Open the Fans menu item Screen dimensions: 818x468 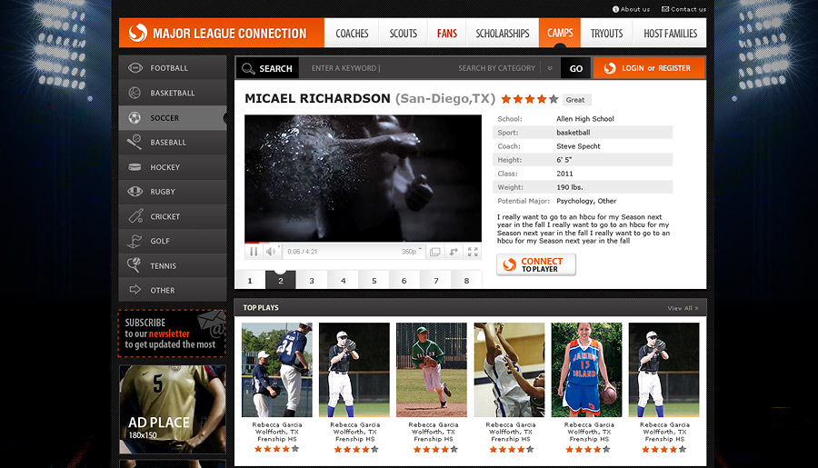pos(447,34)
